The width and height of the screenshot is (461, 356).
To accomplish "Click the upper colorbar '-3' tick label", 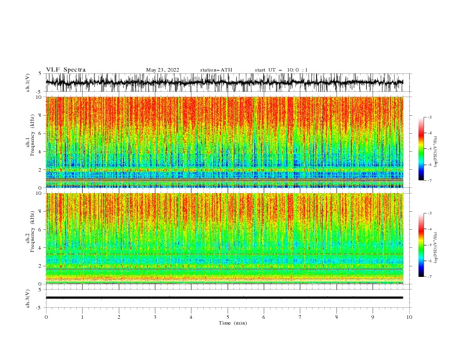I will [x=430, y=117].
